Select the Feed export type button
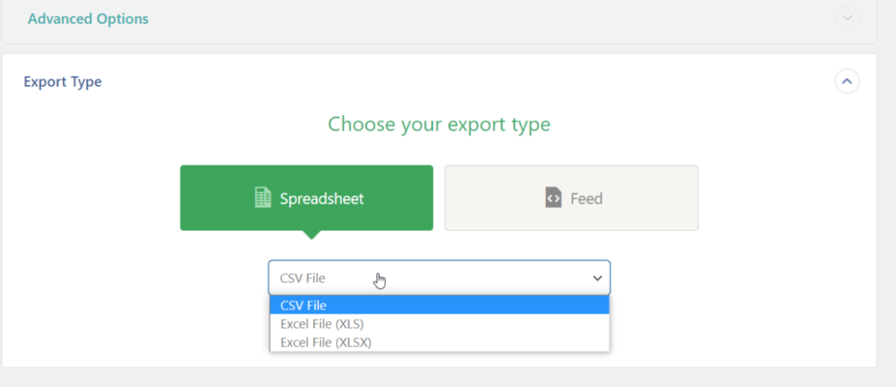 571,198
